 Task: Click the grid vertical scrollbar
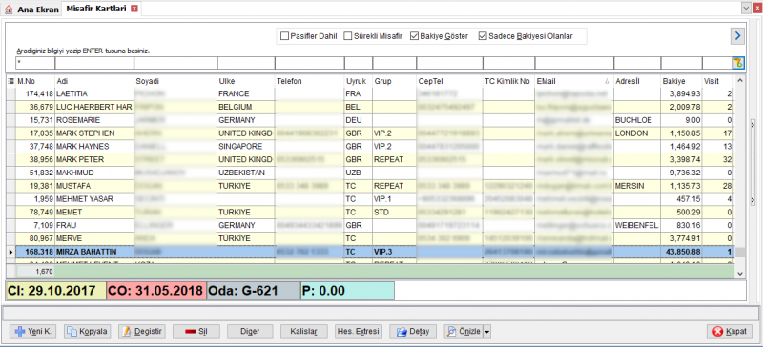pos(740,176)
